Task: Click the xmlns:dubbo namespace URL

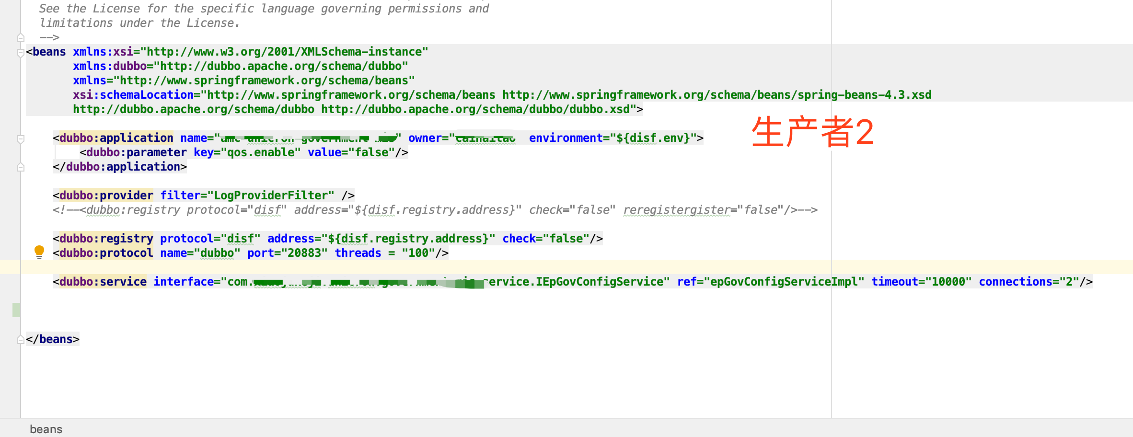Action: 284,66
